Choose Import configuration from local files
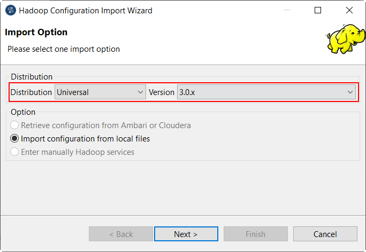 14,139
